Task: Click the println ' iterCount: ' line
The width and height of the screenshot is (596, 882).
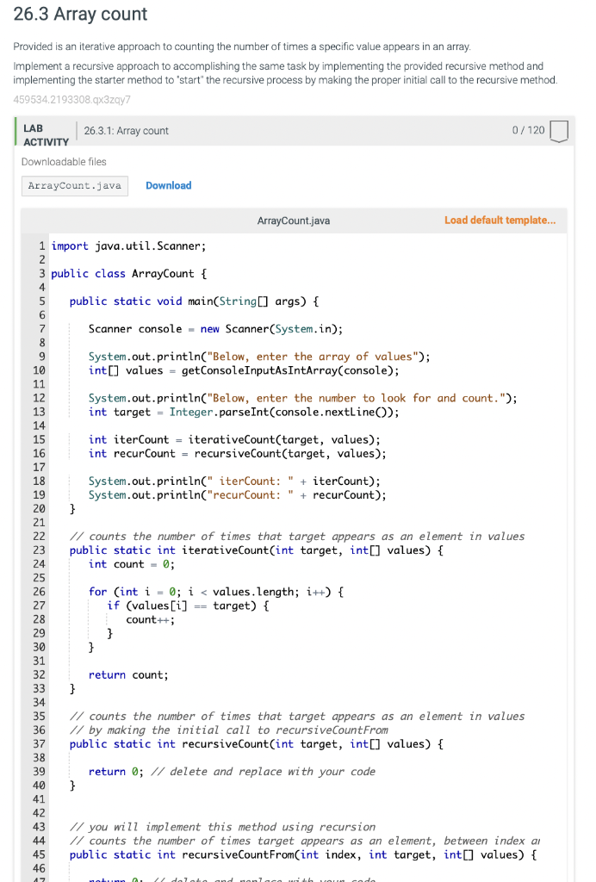Action: point(234,481)
